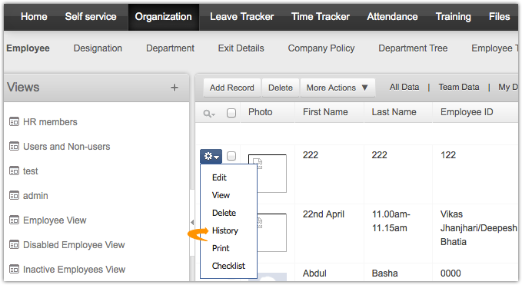
Task: Tick the select-all checkbox in table header
Action: pos(231,113)
